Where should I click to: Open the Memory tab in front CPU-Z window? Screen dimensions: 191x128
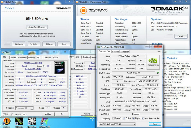coord(32,58)
